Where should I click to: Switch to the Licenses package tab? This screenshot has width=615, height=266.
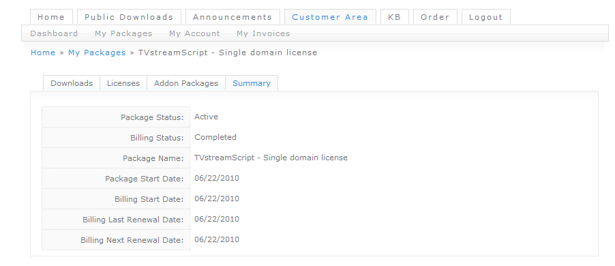pos(123,83)
